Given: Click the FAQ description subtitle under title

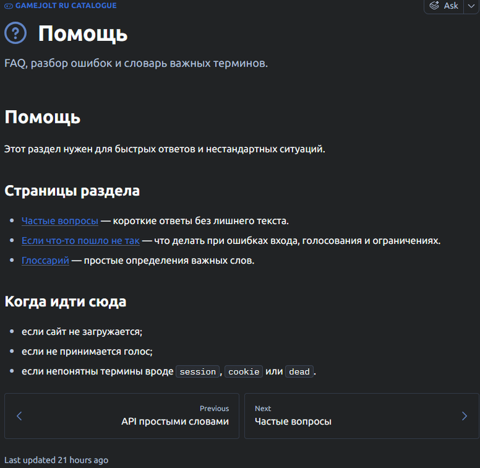Looking at the screenshot, I should [136, 64].
